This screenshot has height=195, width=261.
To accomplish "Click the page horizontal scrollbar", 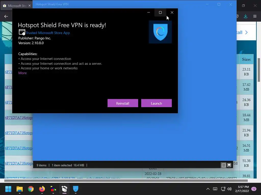I will [126, 181].
